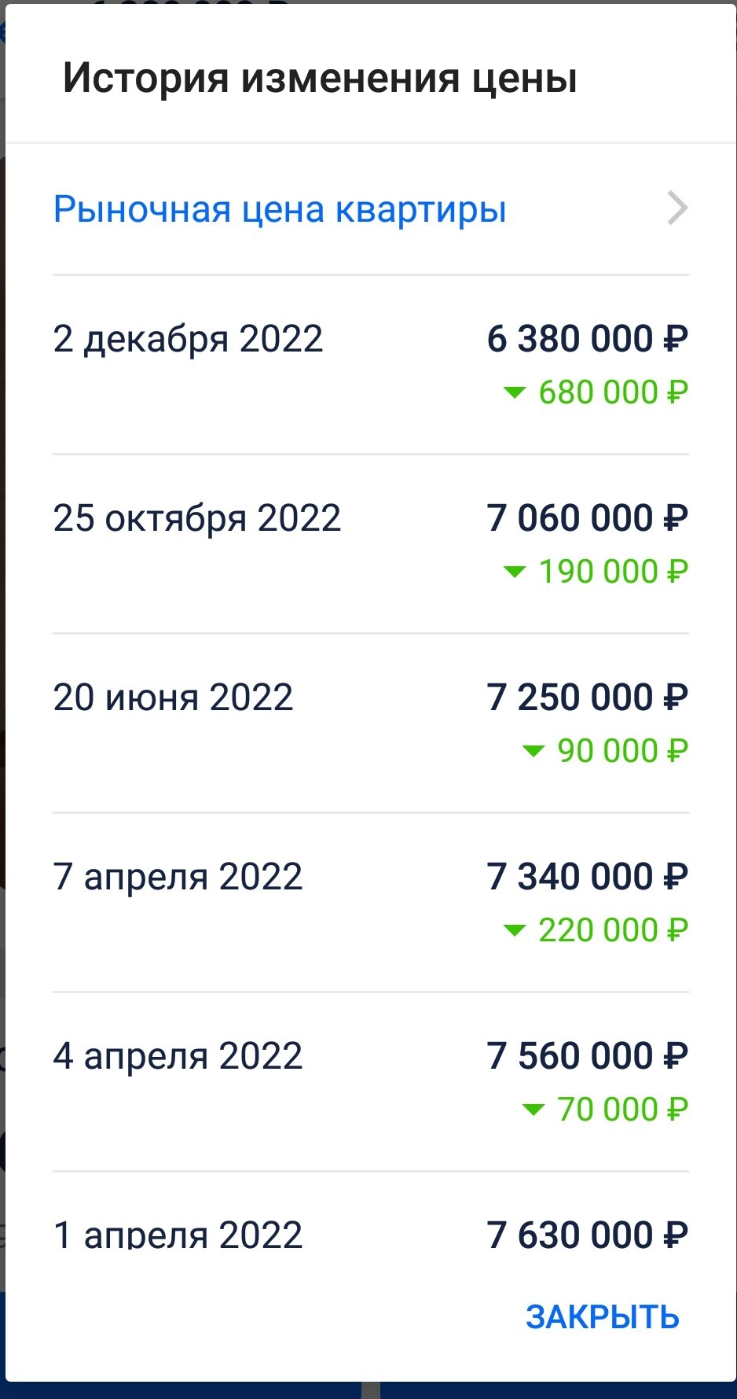The image size is (737, 1399).
Task: Select the 25 октября 2022 date entry
Action: pos(197,519)
